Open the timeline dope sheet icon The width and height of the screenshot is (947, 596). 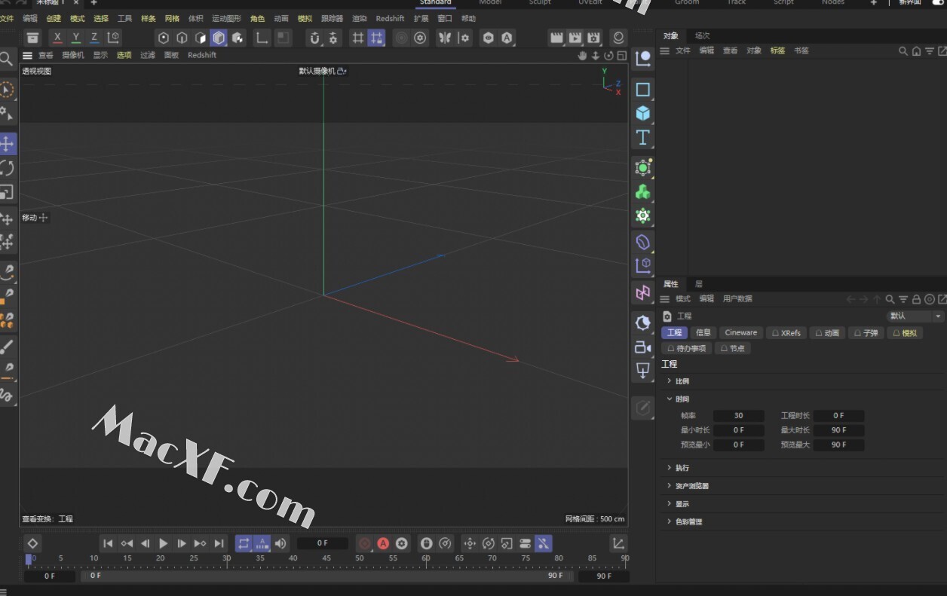point(618,543)
